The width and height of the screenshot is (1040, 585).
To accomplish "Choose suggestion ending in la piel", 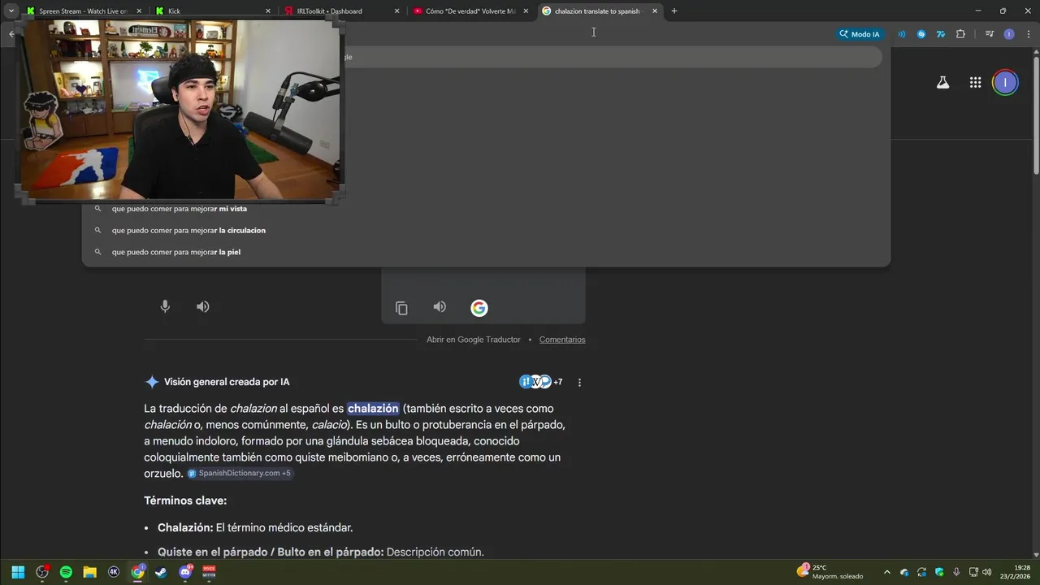I will click(486, 252).
